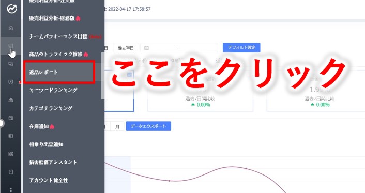This screenshot has height=193, width=365.
Task: Open the warehouse icon in sidebar
Action: coord(11,100)
